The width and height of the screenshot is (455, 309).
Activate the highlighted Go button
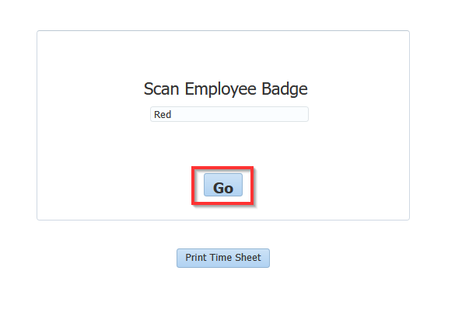[223, 185]
